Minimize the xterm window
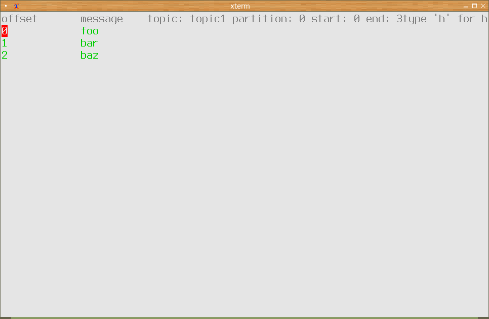 click(466, 6)
